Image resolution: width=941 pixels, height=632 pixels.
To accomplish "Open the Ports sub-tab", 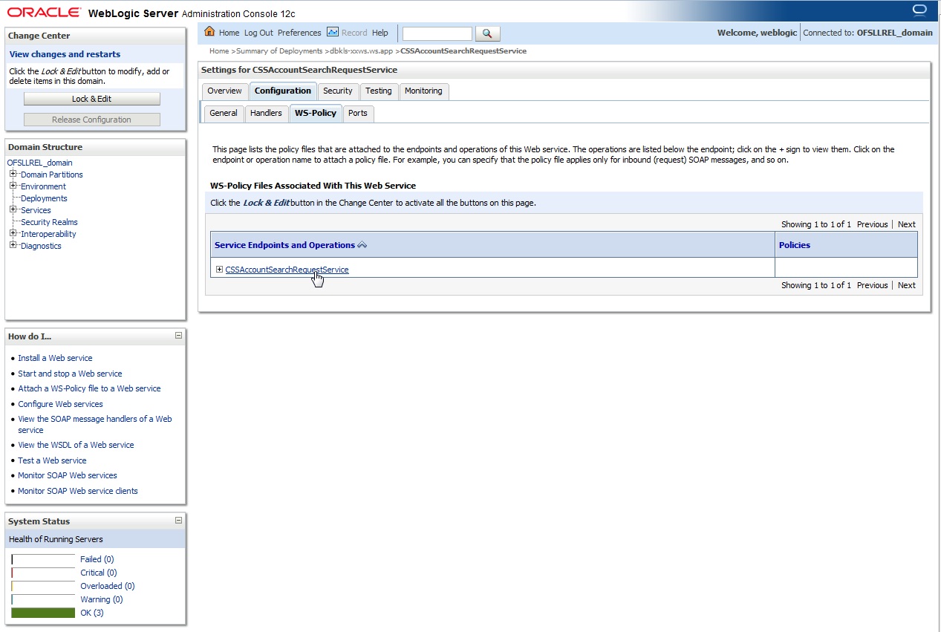I will coord(358,113).
